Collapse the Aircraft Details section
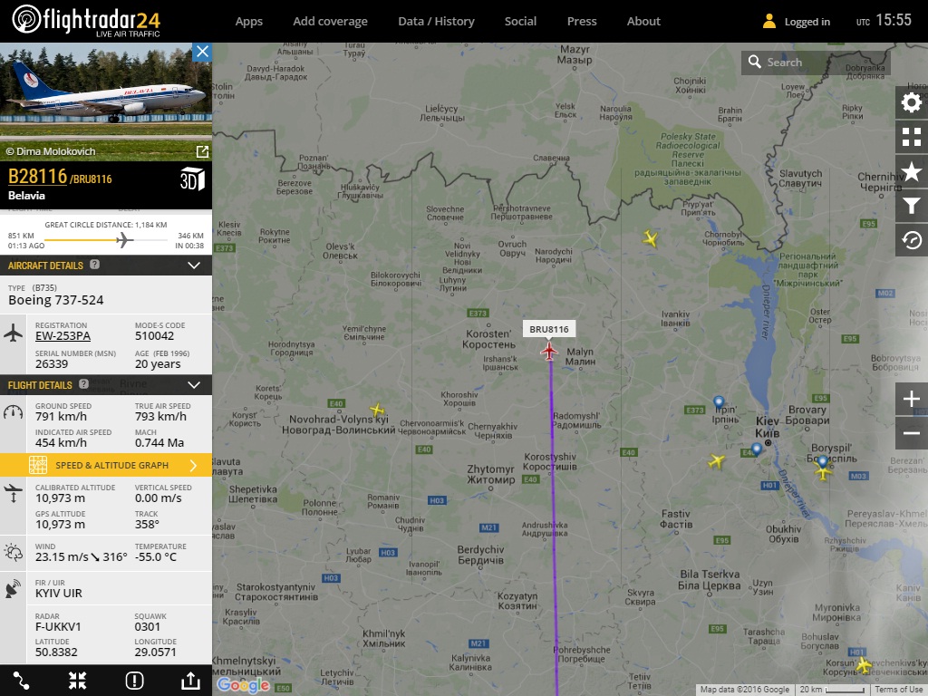 [194, 266]
